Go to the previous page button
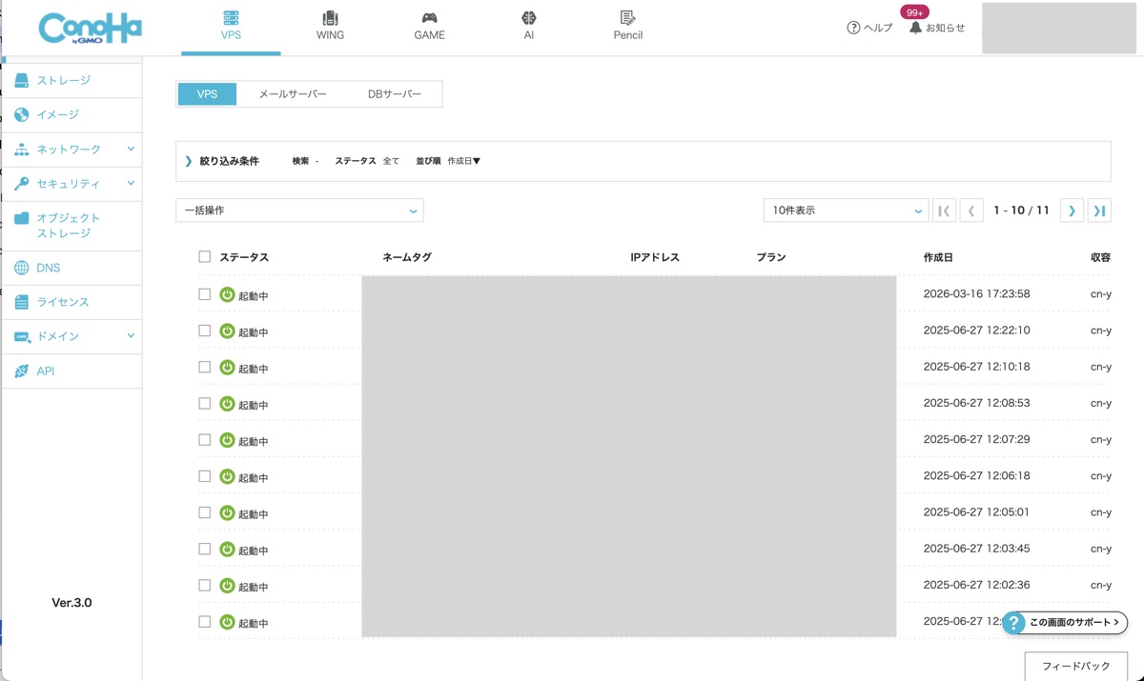1144x681 pixels. point(971,210)
